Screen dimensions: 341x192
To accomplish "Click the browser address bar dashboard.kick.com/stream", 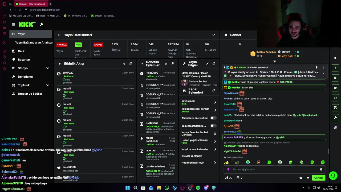I will [45, 10].
